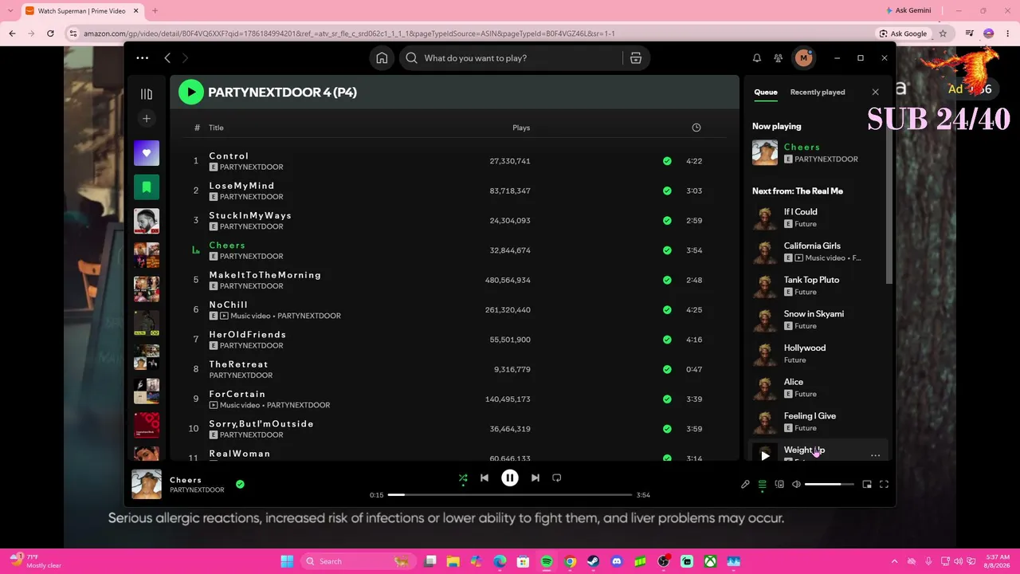
Task: Toggle repeat in the player bar
Action: pos(557,478)
